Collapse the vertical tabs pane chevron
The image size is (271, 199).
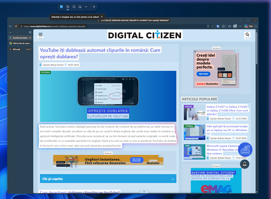tap(10, 32)
